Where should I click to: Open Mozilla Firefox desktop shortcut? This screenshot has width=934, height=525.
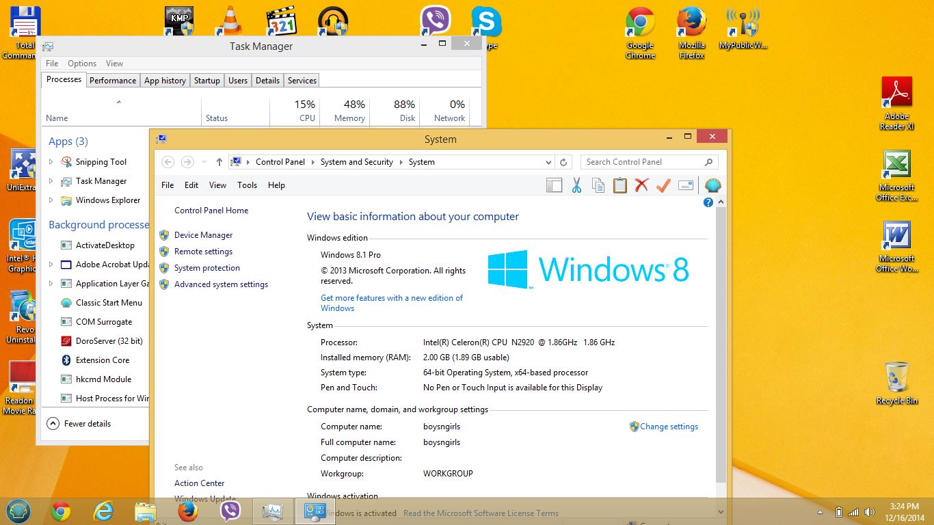pos(691,33)
